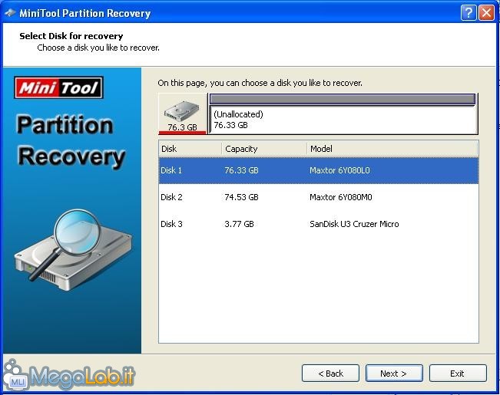
Task: Select Disk 2 row
Action: coord(319,197)
